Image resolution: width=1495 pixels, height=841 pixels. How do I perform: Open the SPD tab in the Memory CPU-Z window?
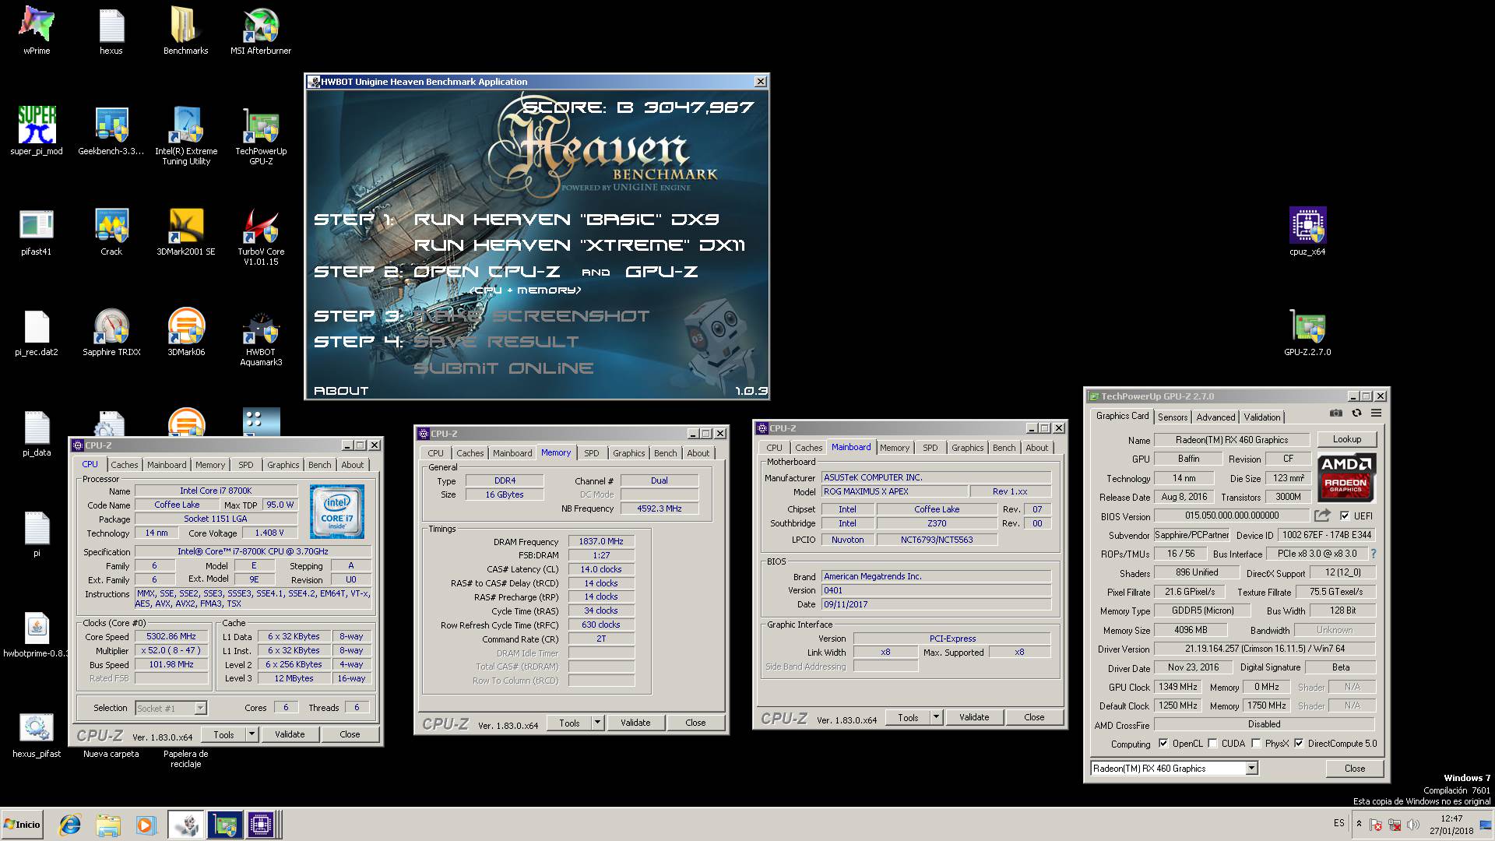pyautogui.click(x=592, y=453)
